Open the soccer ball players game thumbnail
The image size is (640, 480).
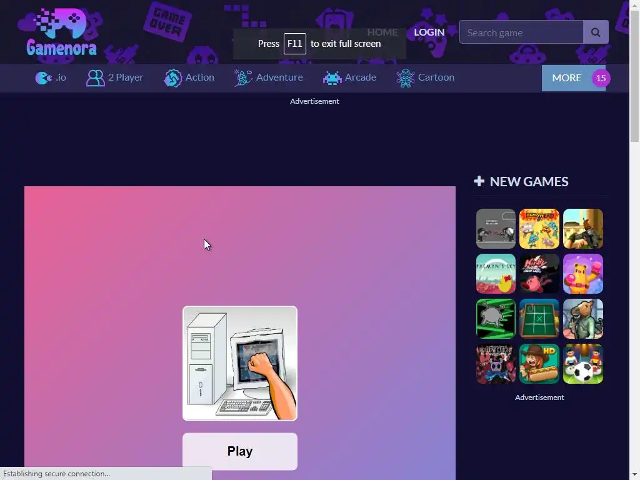pos(583,363)
